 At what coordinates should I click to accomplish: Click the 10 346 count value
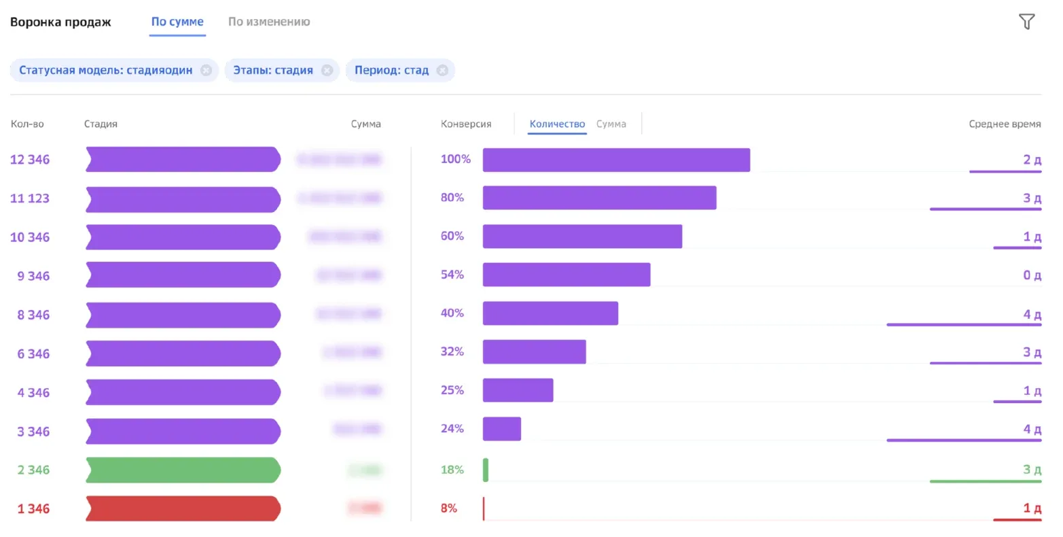pos(30,237)
